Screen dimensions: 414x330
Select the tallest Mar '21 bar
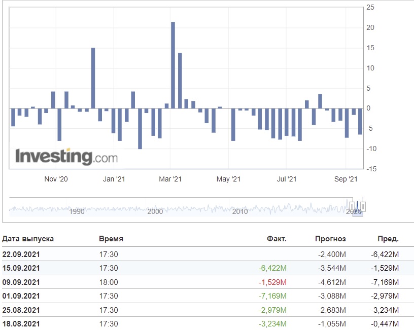pos(173,65)
